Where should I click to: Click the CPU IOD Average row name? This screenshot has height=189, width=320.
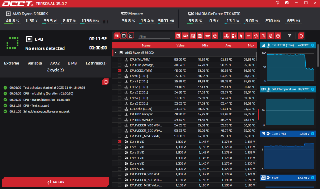(142, 120)
